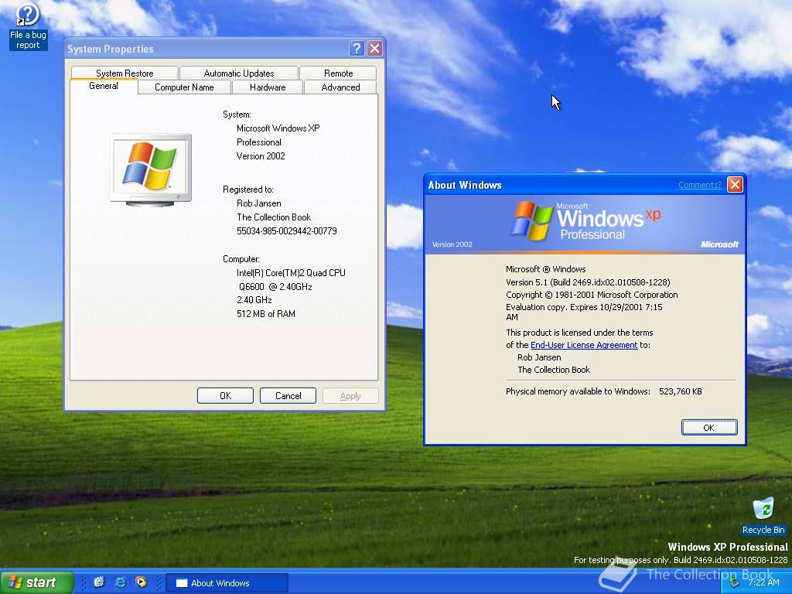Screen dimensions: 792x594
Task: Click the taskbar clock showing 7:22 AM
Action: click(x=763, y=582)
